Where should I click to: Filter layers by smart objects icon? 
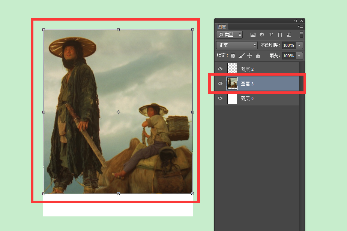[x=289, y=35]
